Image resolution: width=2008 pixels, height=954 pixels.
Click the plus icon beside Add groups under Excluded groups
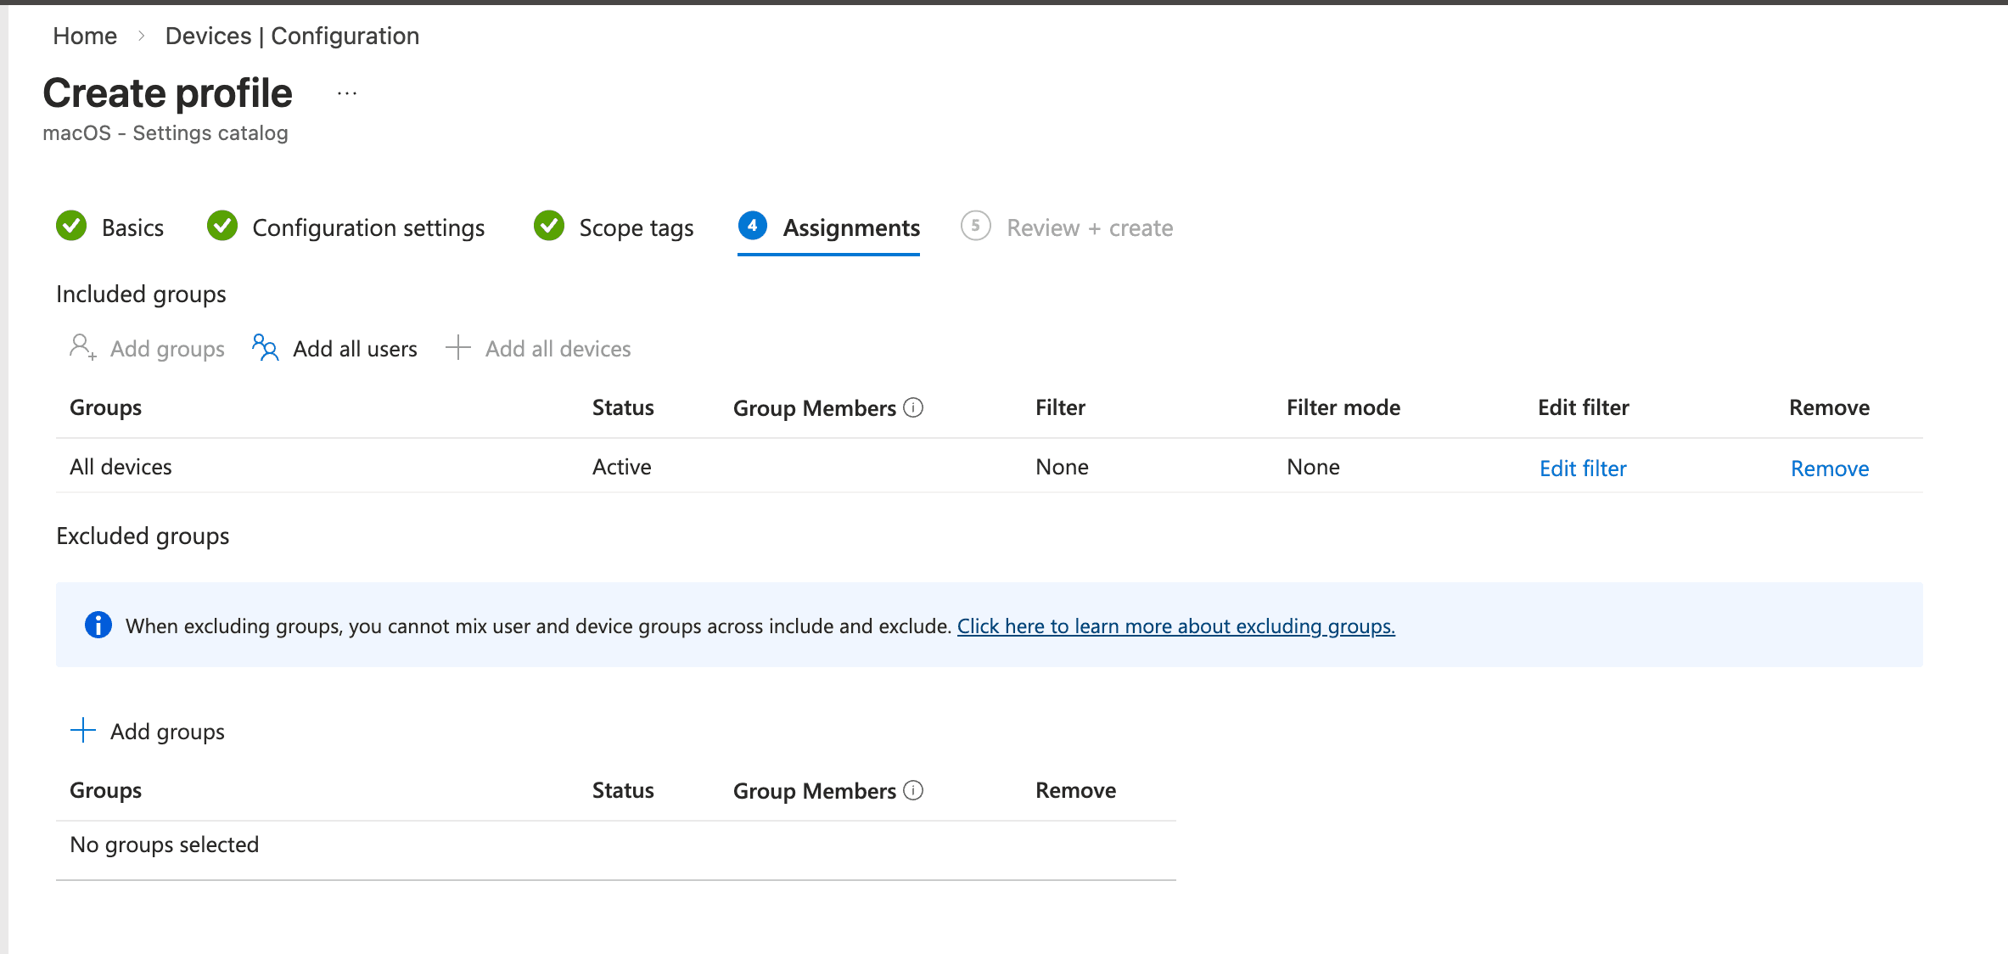tap(82, 730)
